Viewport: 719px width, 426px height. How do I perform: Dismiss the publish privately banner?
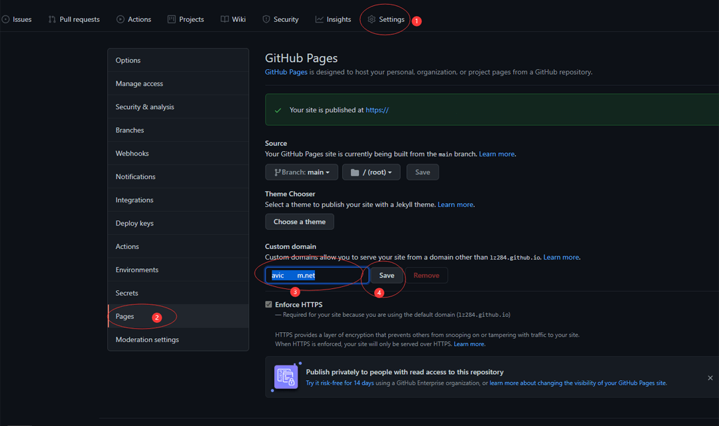(x=710, y=378)
